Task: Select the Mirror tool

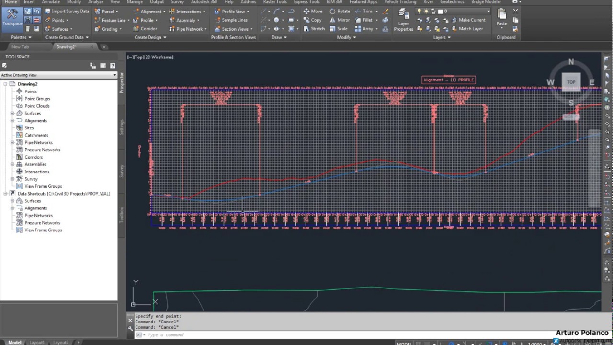Action: coord(340,20)
